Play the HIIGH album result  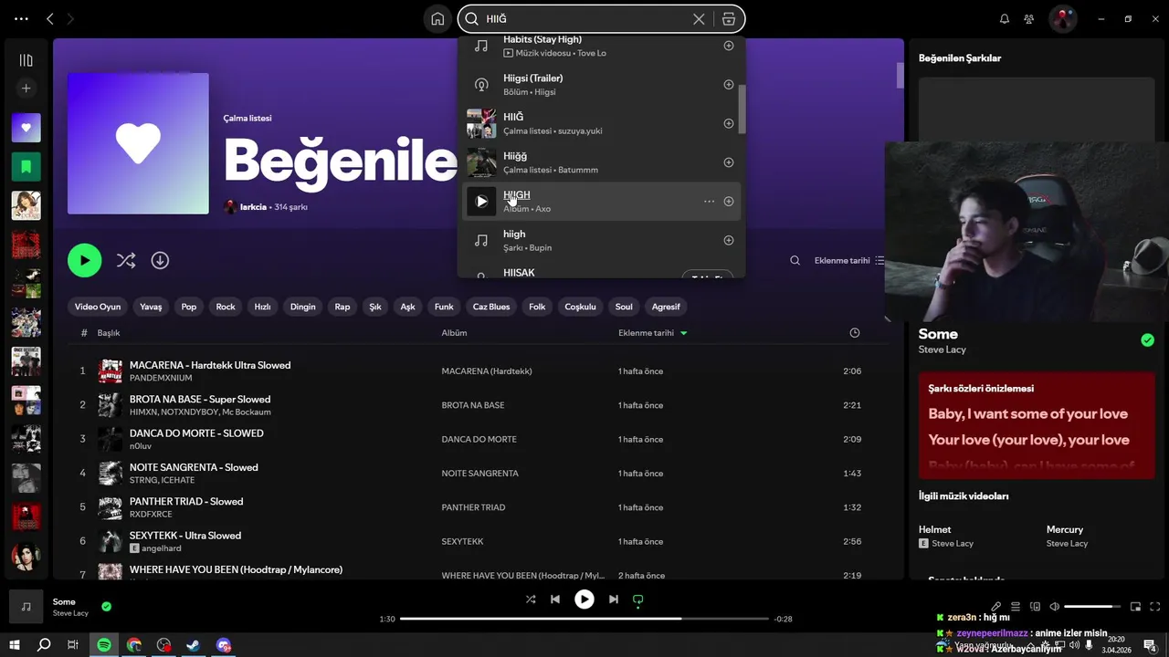(481, 202)
